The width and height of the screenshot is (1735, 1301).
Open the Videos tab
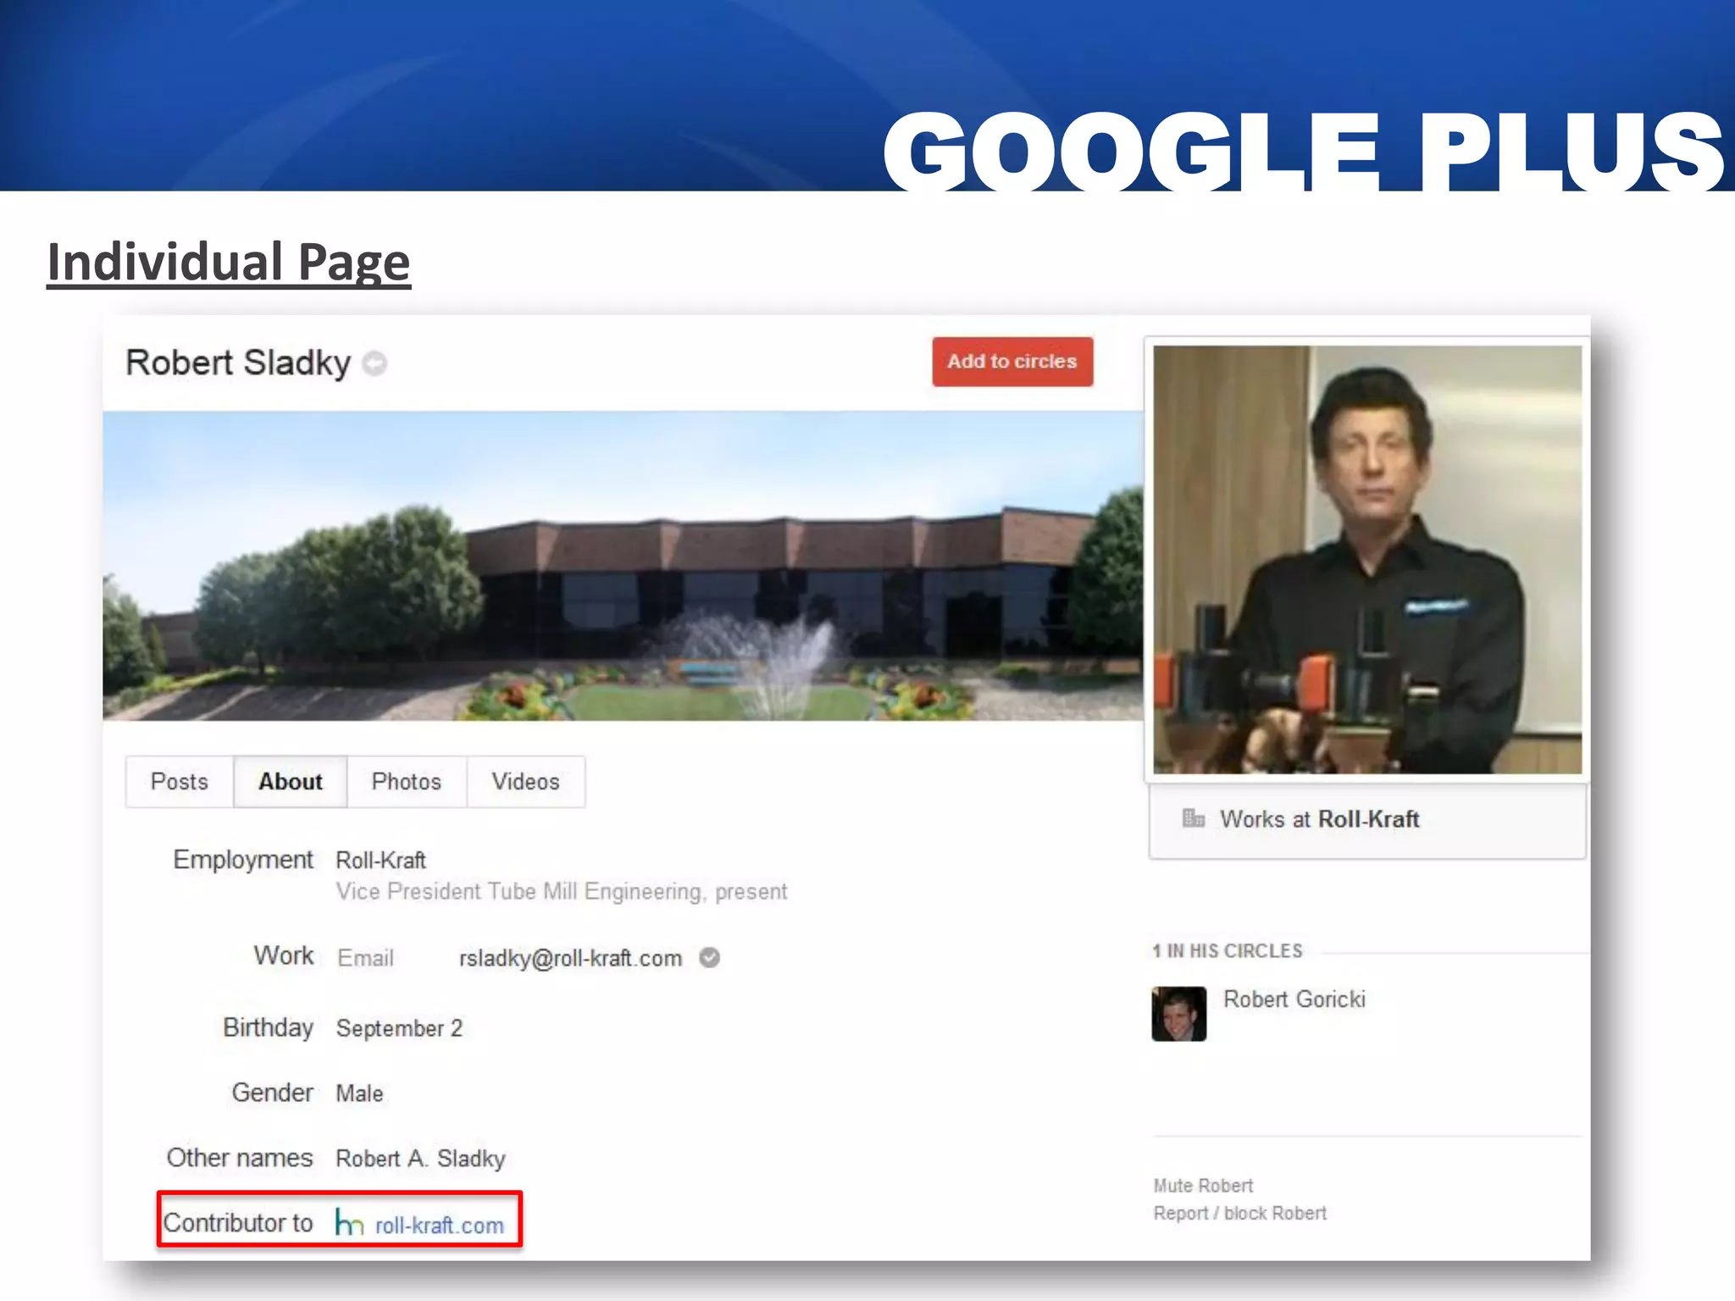coord(526,782)
